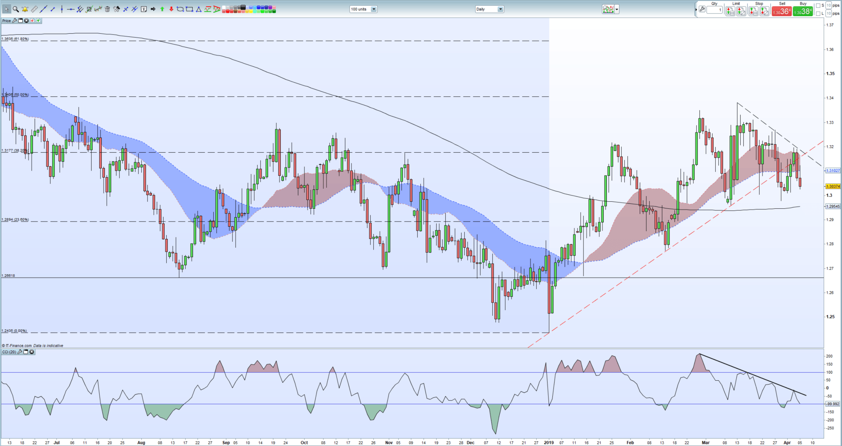Open CCI (20) indicator wrench settings
Image resolution: width=842 pixels, height=446 pixels.
pyautogui.click(x=20, y=352)
